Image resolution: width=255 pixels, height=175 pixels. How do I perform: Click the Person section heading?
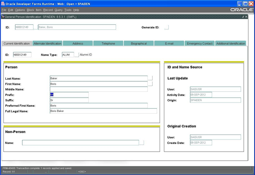coord(11,67)
